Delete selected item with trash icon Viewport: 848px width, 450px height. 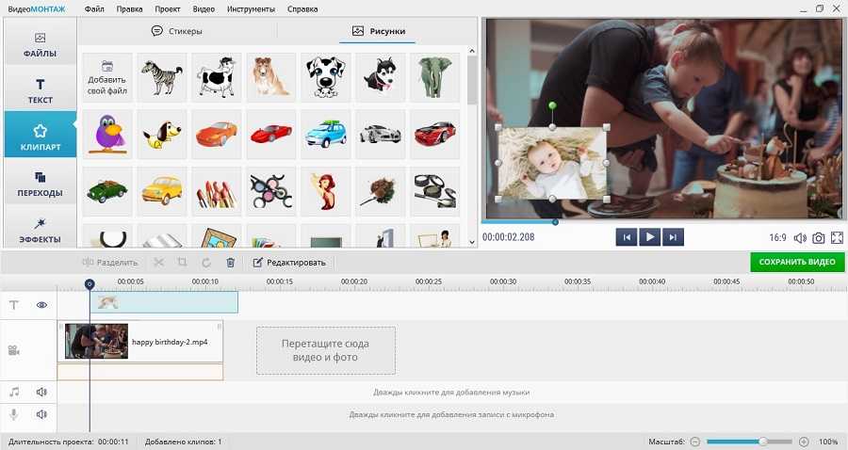[231, 263]
